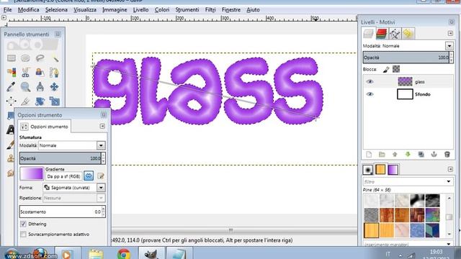The image size is (461, 259).
Task: Switch to the Tracciati paths tab
Action: (395, 34)
